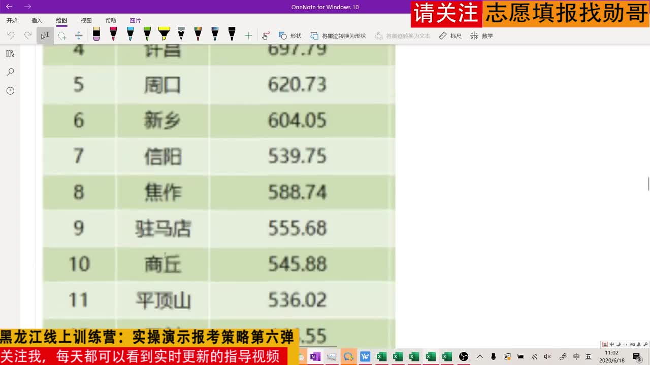Click rank number 11 cell
The height and width of the screenshot is (365, 650).
[79, 301]
